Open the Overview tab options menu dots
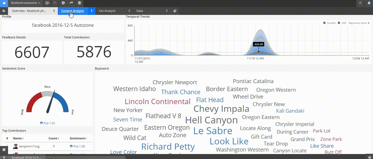The width and height of the screenshot is (373, 159). [54, 11]
